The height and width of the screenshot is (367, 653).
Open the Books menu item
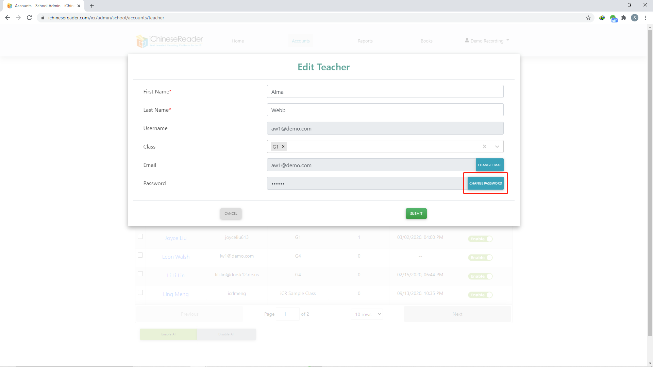(x=426, y=41)
